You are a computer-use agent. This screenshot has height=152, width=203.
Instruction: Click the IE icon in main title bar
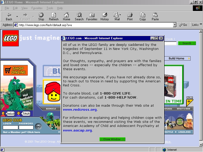3,2
